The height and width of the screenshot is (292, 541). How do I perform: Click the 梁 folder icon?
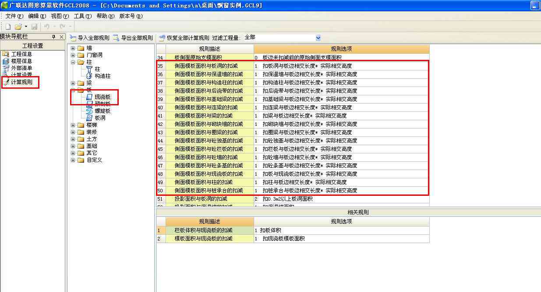point(81,83)
